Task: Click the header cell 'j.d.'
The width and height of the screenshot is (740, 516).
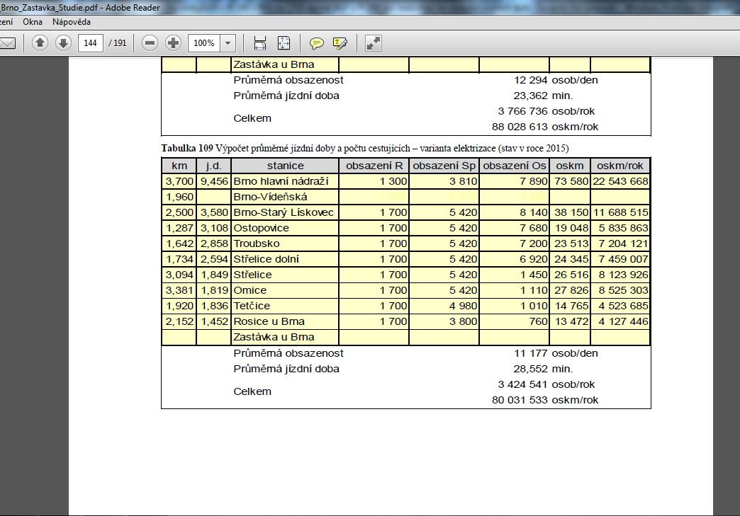Action: (x=214, y=166)
